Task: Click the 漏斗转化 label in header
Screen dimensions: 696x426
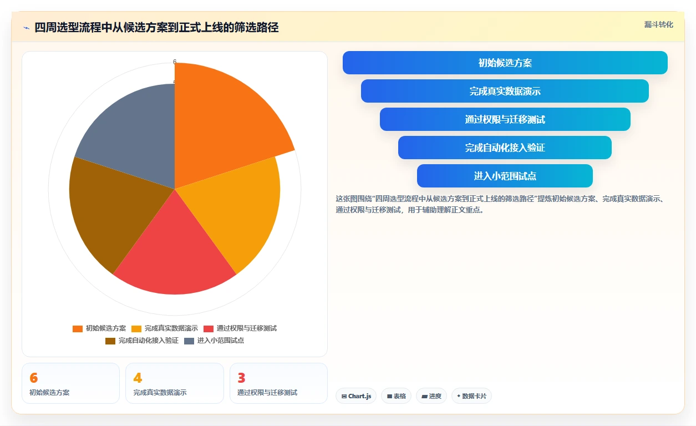Action: [658, 24]
